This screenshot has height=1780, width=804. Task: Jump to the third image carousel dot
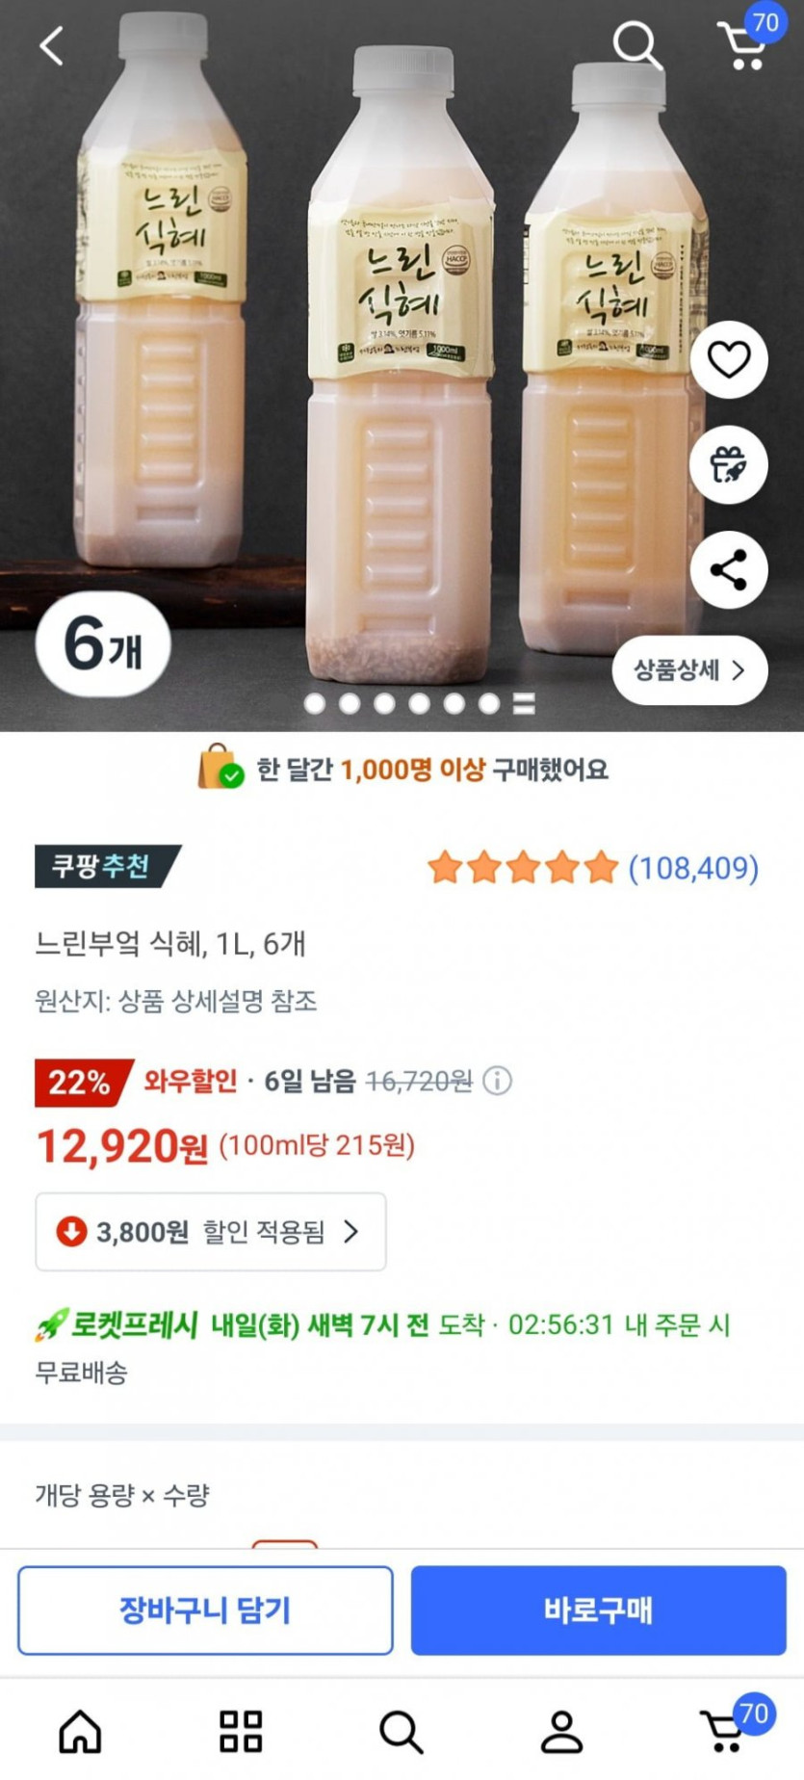coord(384,704)
